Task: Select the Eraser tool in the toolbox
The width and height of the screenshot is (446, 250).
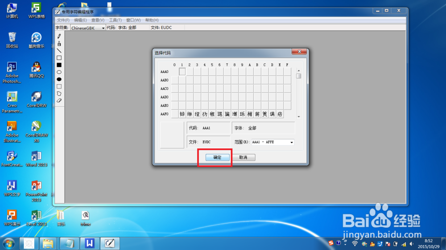Action: [59, 101]
